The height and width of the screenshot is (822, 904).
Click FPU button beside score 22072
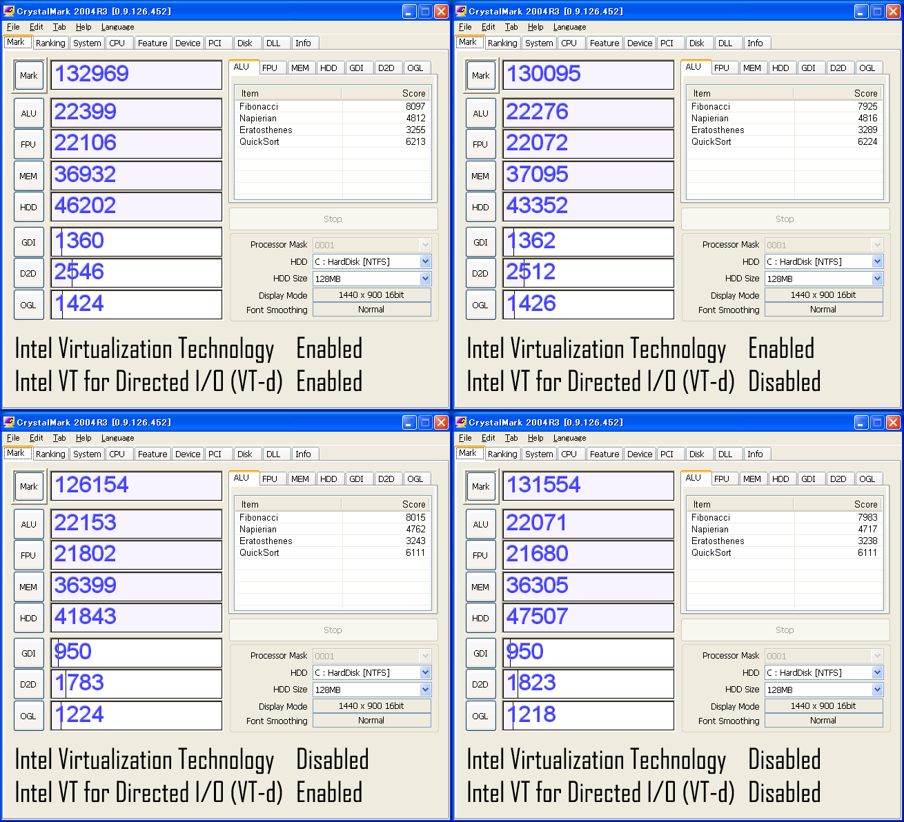tap(481, 144)
